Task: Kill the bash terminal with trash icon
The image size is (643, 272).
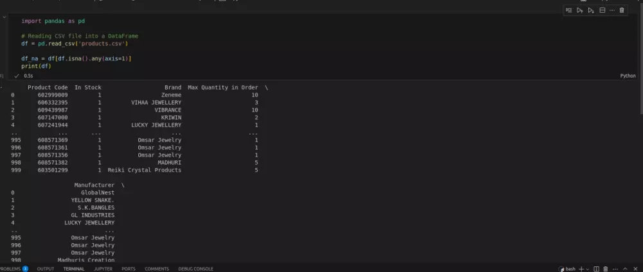Action: 605,269
